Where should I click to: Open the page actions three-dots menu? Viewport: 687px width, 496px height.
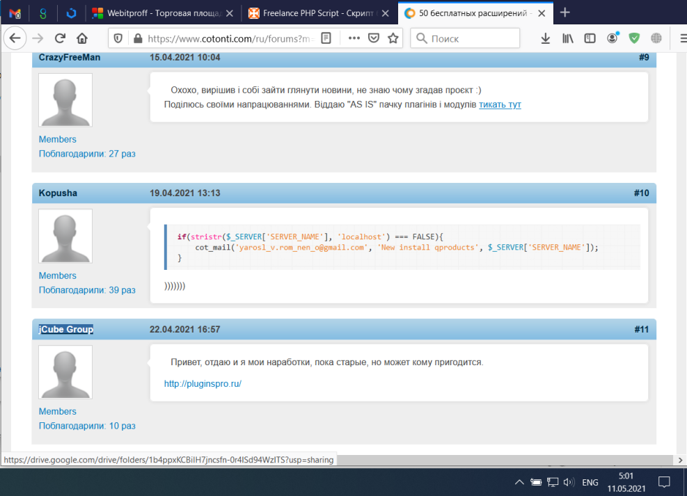[x=354, y=38]
